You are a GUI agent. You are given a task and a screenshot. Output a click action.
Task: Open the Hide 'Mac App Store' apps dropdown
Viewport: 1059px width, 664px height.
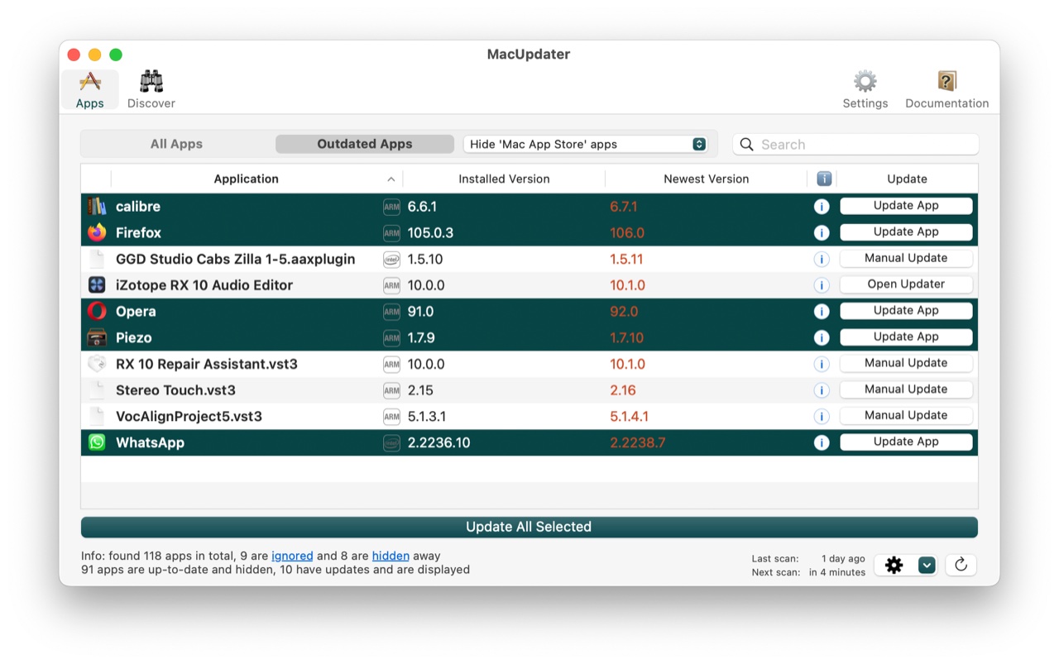pyautogui.click(x=587, y=144)
